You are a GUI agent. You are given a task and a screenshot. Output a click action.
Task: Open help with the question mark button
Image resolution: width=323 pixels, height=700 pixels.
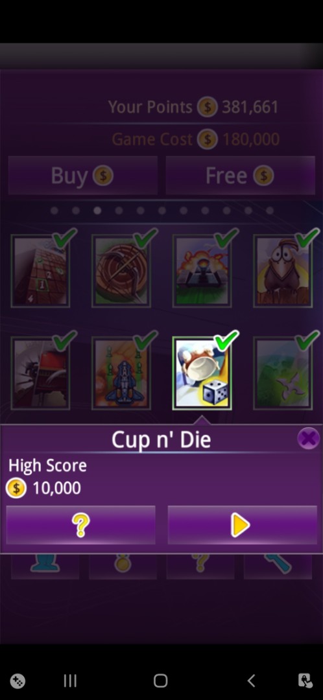point(81,525)
